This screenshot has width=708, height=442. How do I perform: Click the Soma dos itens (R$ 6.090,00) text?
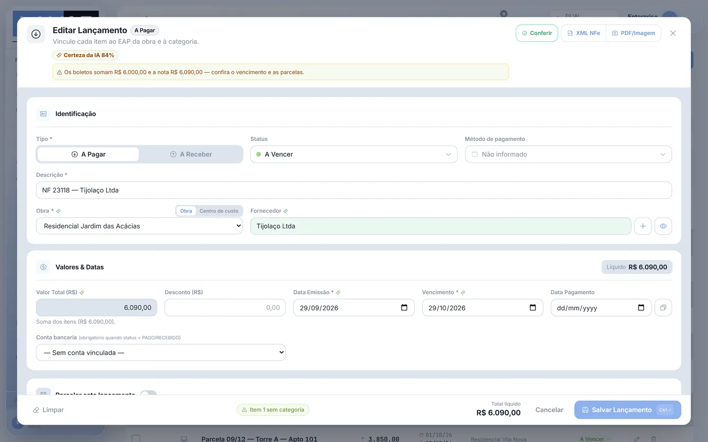(x=76, y=322)
